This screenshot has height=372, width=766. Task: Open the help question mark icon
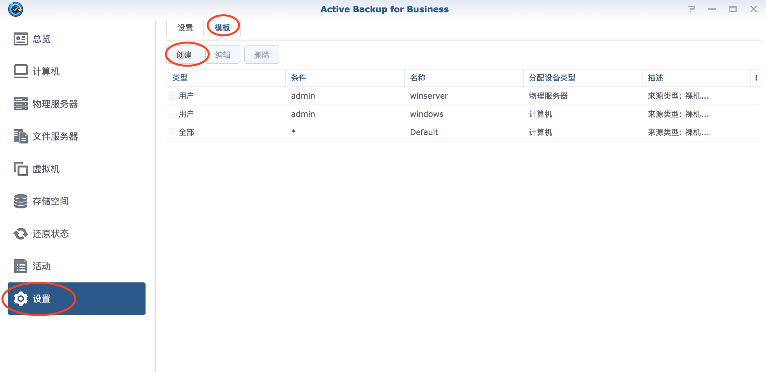[x=692, y=9]
